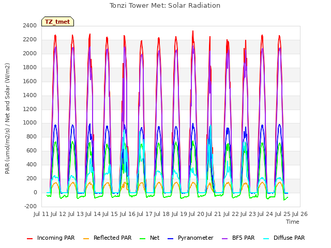Click the Jul 11 x-axis date label
This screenshot has width=331, height=248.
point(41,214)
